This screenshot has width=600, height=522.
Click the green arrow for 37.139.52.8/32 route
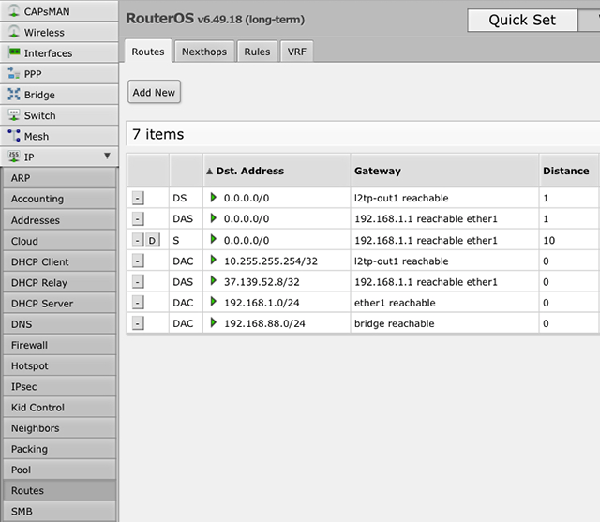[x=214, y=282]
